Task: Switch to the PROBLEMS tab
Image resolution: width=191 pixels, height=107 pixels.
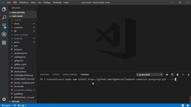Action: click(x=44, y=75)
